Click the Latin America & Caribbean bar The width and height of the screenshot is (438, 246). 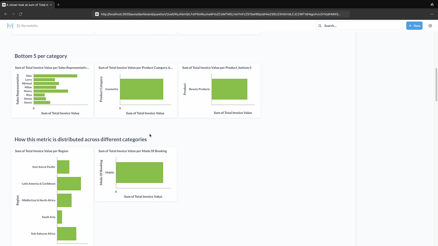69,183
